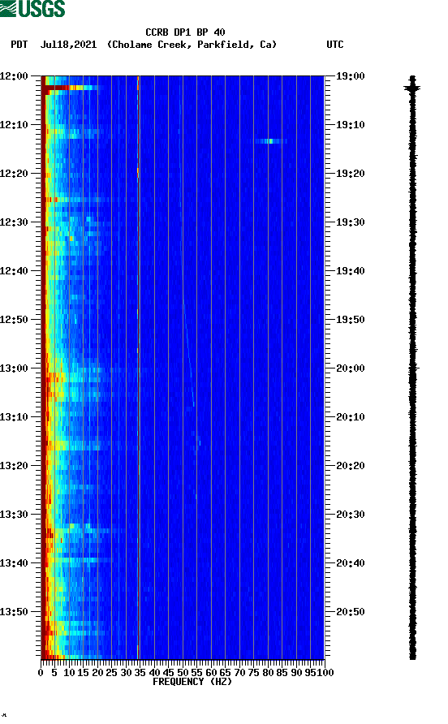The image size is (448, 724).
Task: Click the '13:40' PDT time label
Action: 14,563
